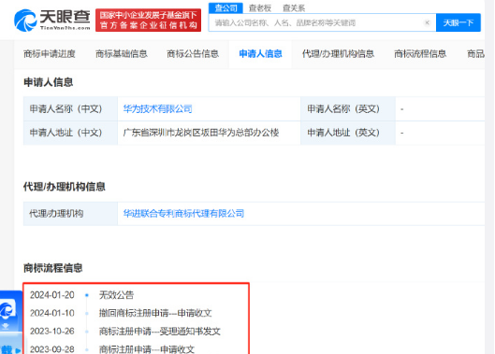Click the timeline dot beside 无效公告
The height and width of the screenshot is (354, 495).
(x=87, y=295)
